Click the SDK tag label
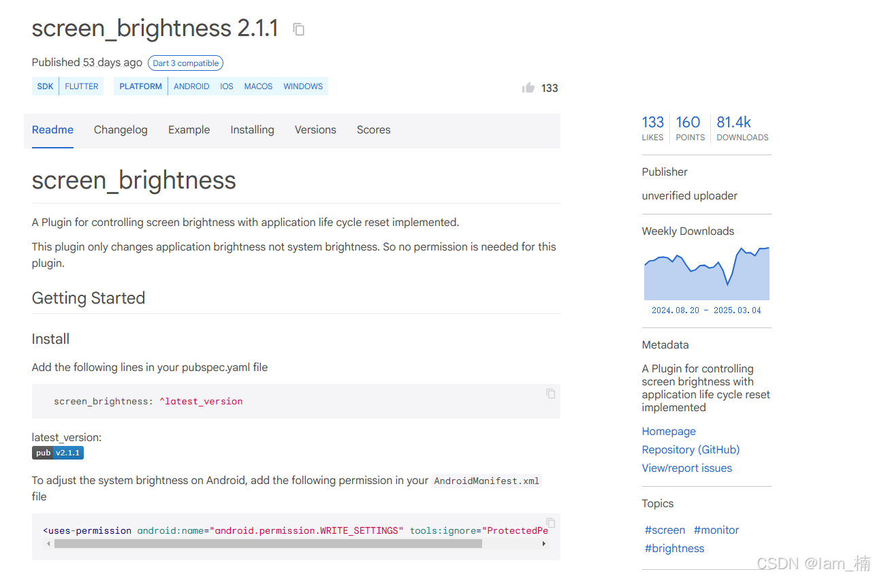This screenshot has width=873, height=578. point(46,86)
